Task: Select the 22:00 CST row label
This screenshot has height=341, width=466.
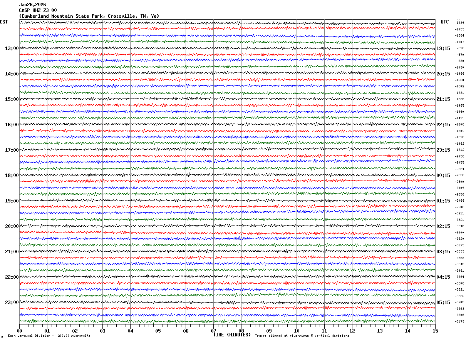Action: pyautogui.click(x=12, y=277)
